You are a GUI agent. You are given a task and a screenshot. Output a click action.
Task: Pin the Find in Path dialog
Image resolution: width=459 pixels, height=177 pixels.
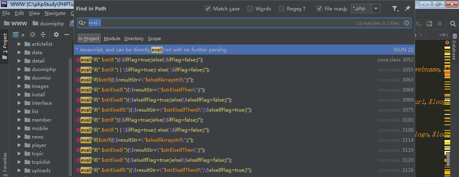(x=407, y=8)
